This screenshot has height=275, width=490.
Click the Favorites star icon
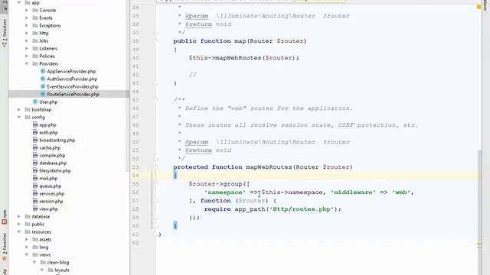click(4, 258)
